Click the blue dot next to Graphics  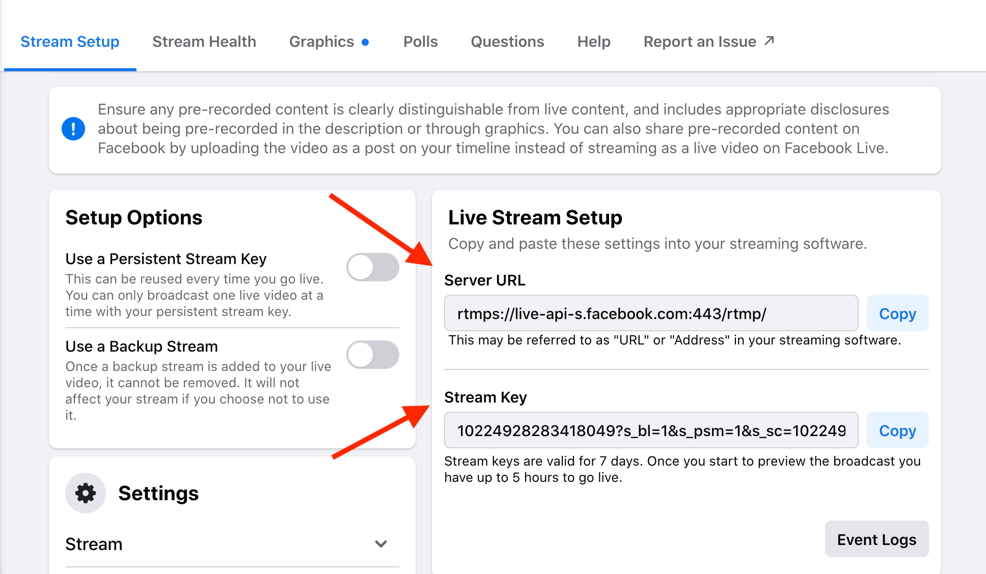(365, 42)
